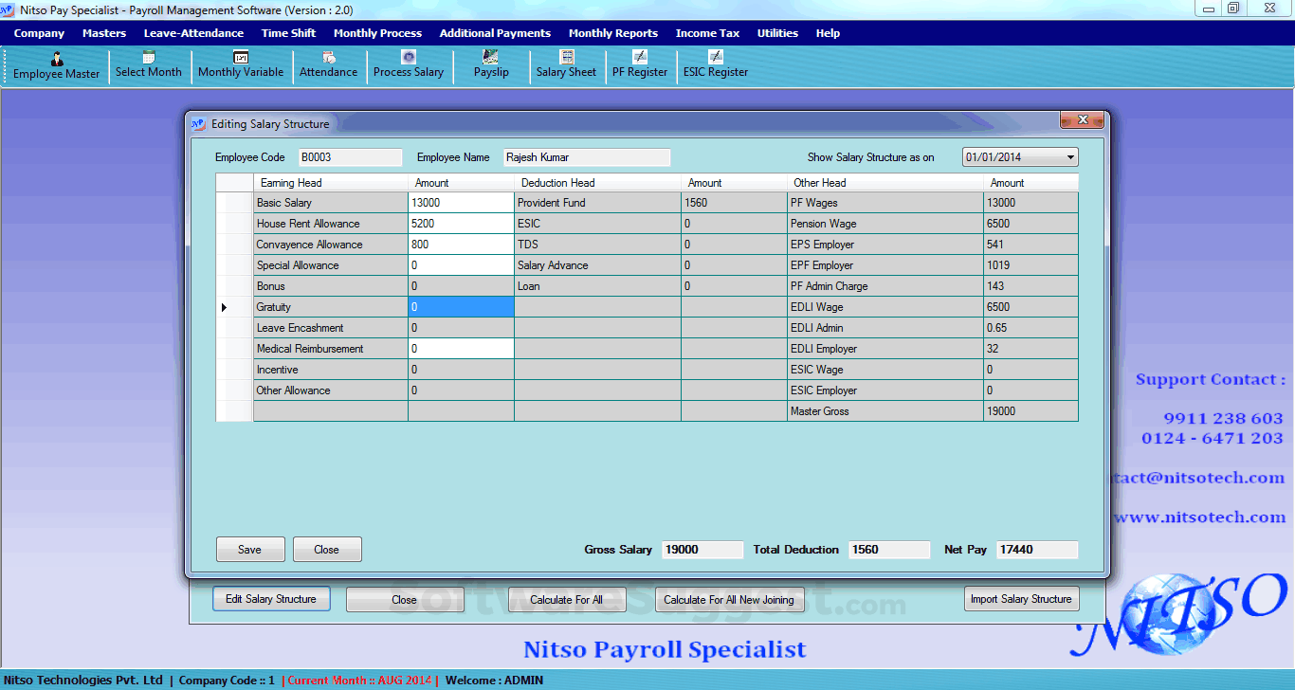This screenshot has width=1295, height=690.
Task: Click the PF Admin Charge row label
Action: point(885,286)
